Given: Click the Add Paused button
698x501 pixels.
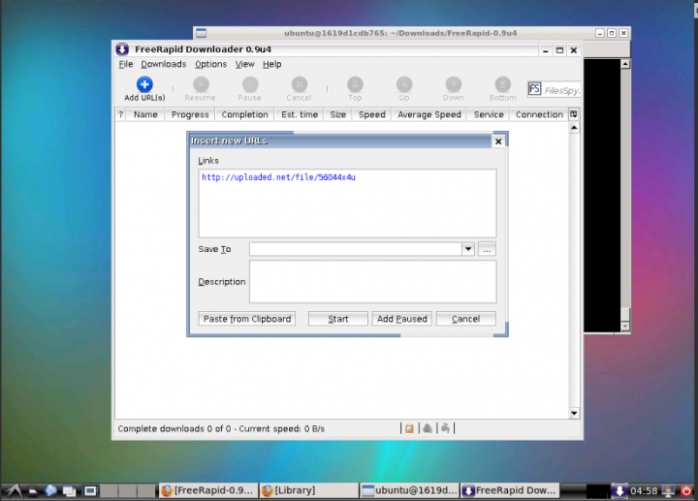Looking at the screenshot, I should pyautogui.click(x=402, y=319).
